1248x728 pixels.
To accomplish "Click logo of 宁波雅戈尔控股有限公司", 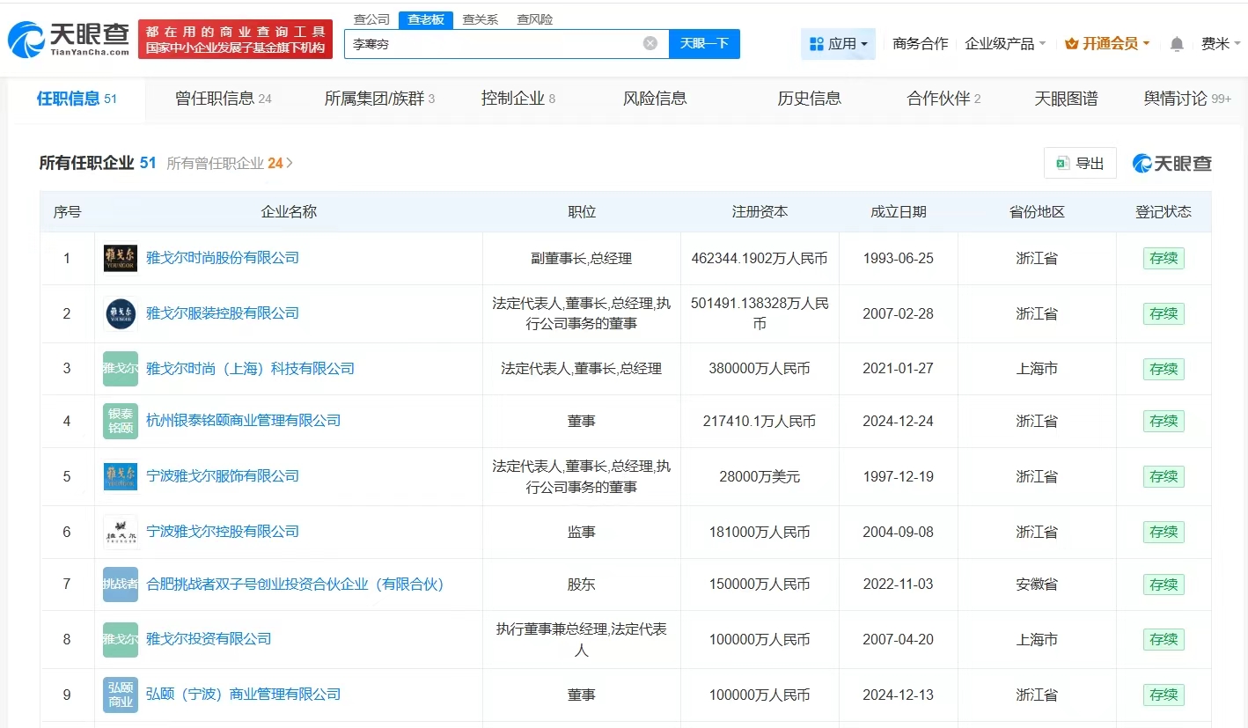I will (x=121, y=532).
